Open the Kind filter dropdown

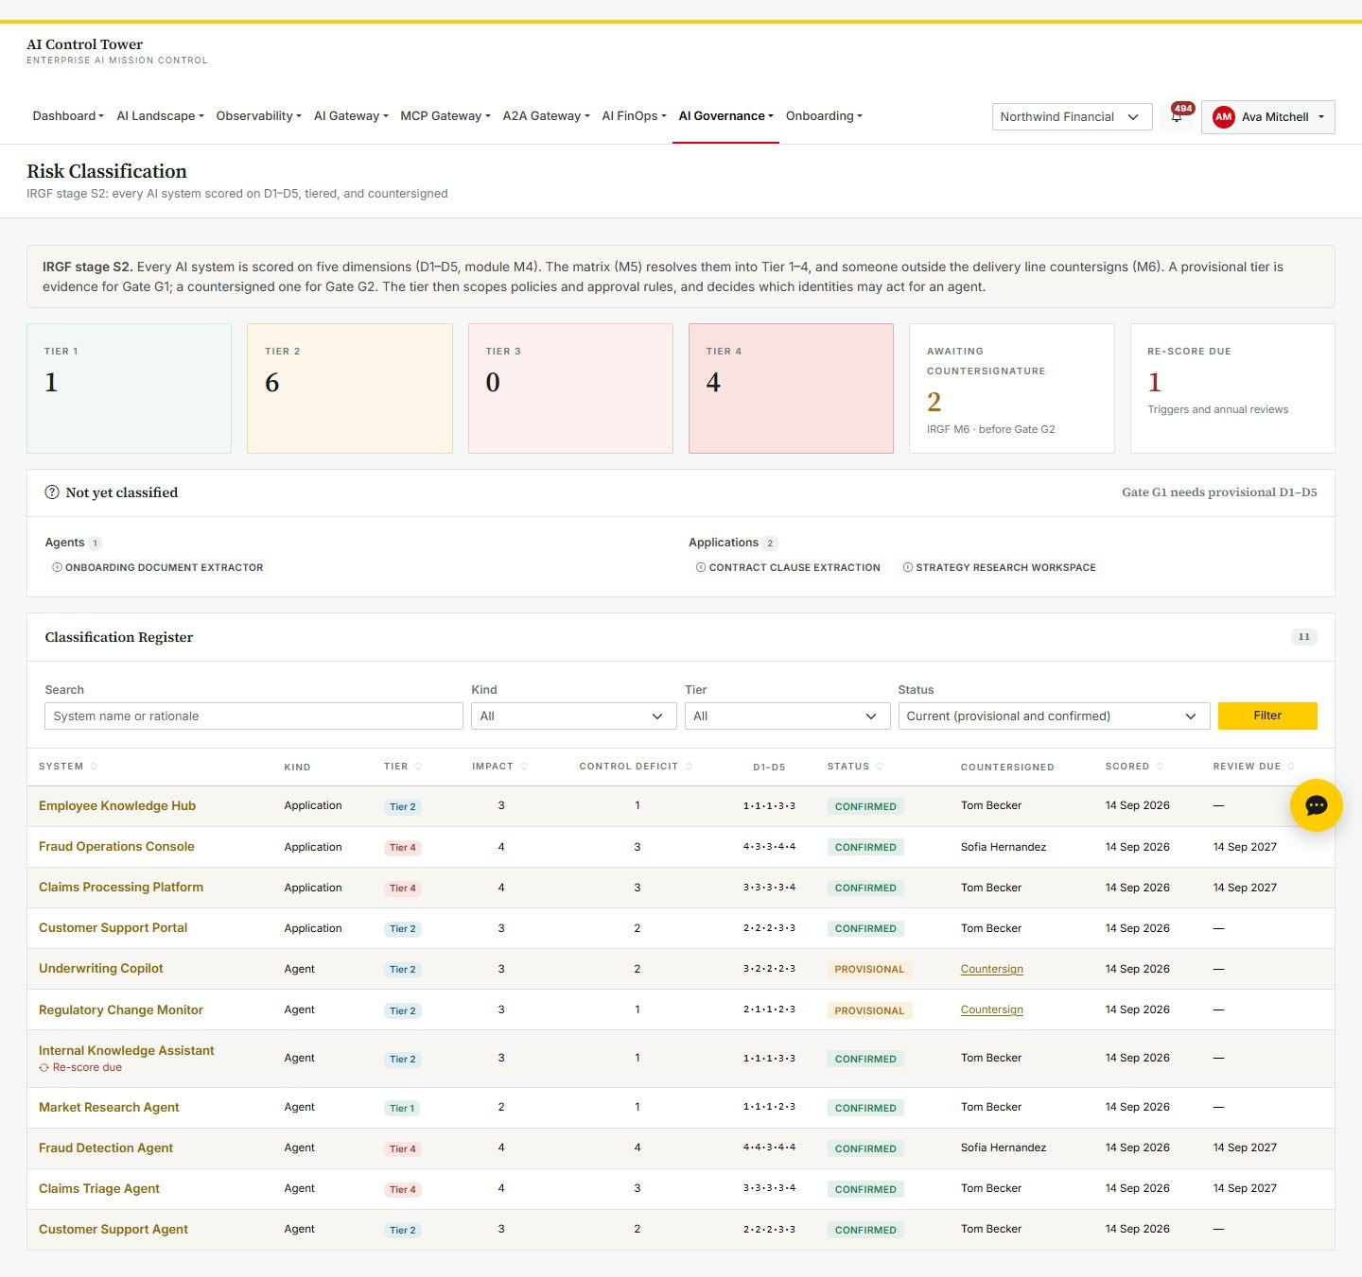pos(573,716)
